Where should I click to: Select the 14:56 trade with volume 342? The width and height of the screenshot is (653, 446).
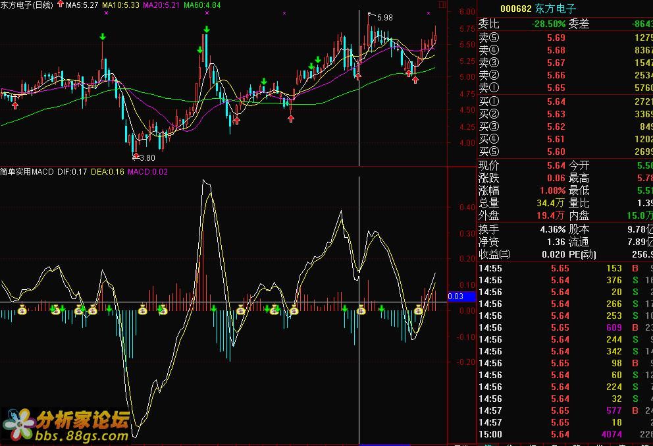[x=565, y=351]
